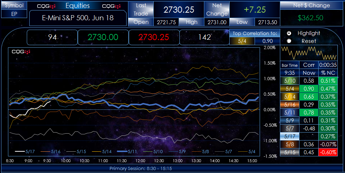Screen dimensions: 345x173
Task: Click the E-Mini S&P 500, Jun 18 title
Action: (78, 17)
